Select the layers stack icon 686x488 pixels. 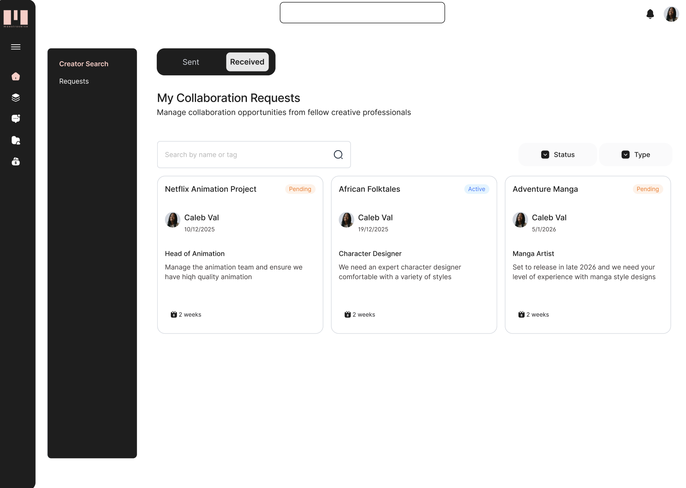[16, 97]
